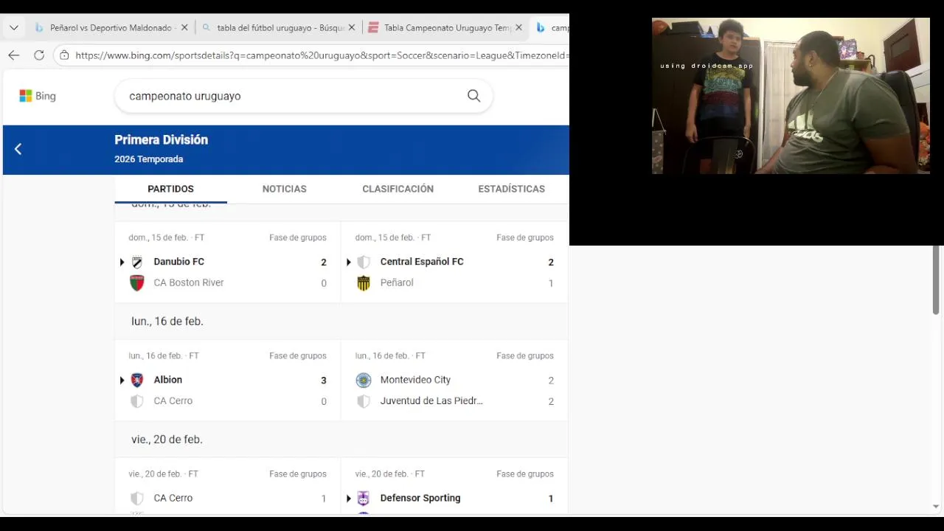
Task: Open the browser tab list chevron
Action: (x=13, y=28)
